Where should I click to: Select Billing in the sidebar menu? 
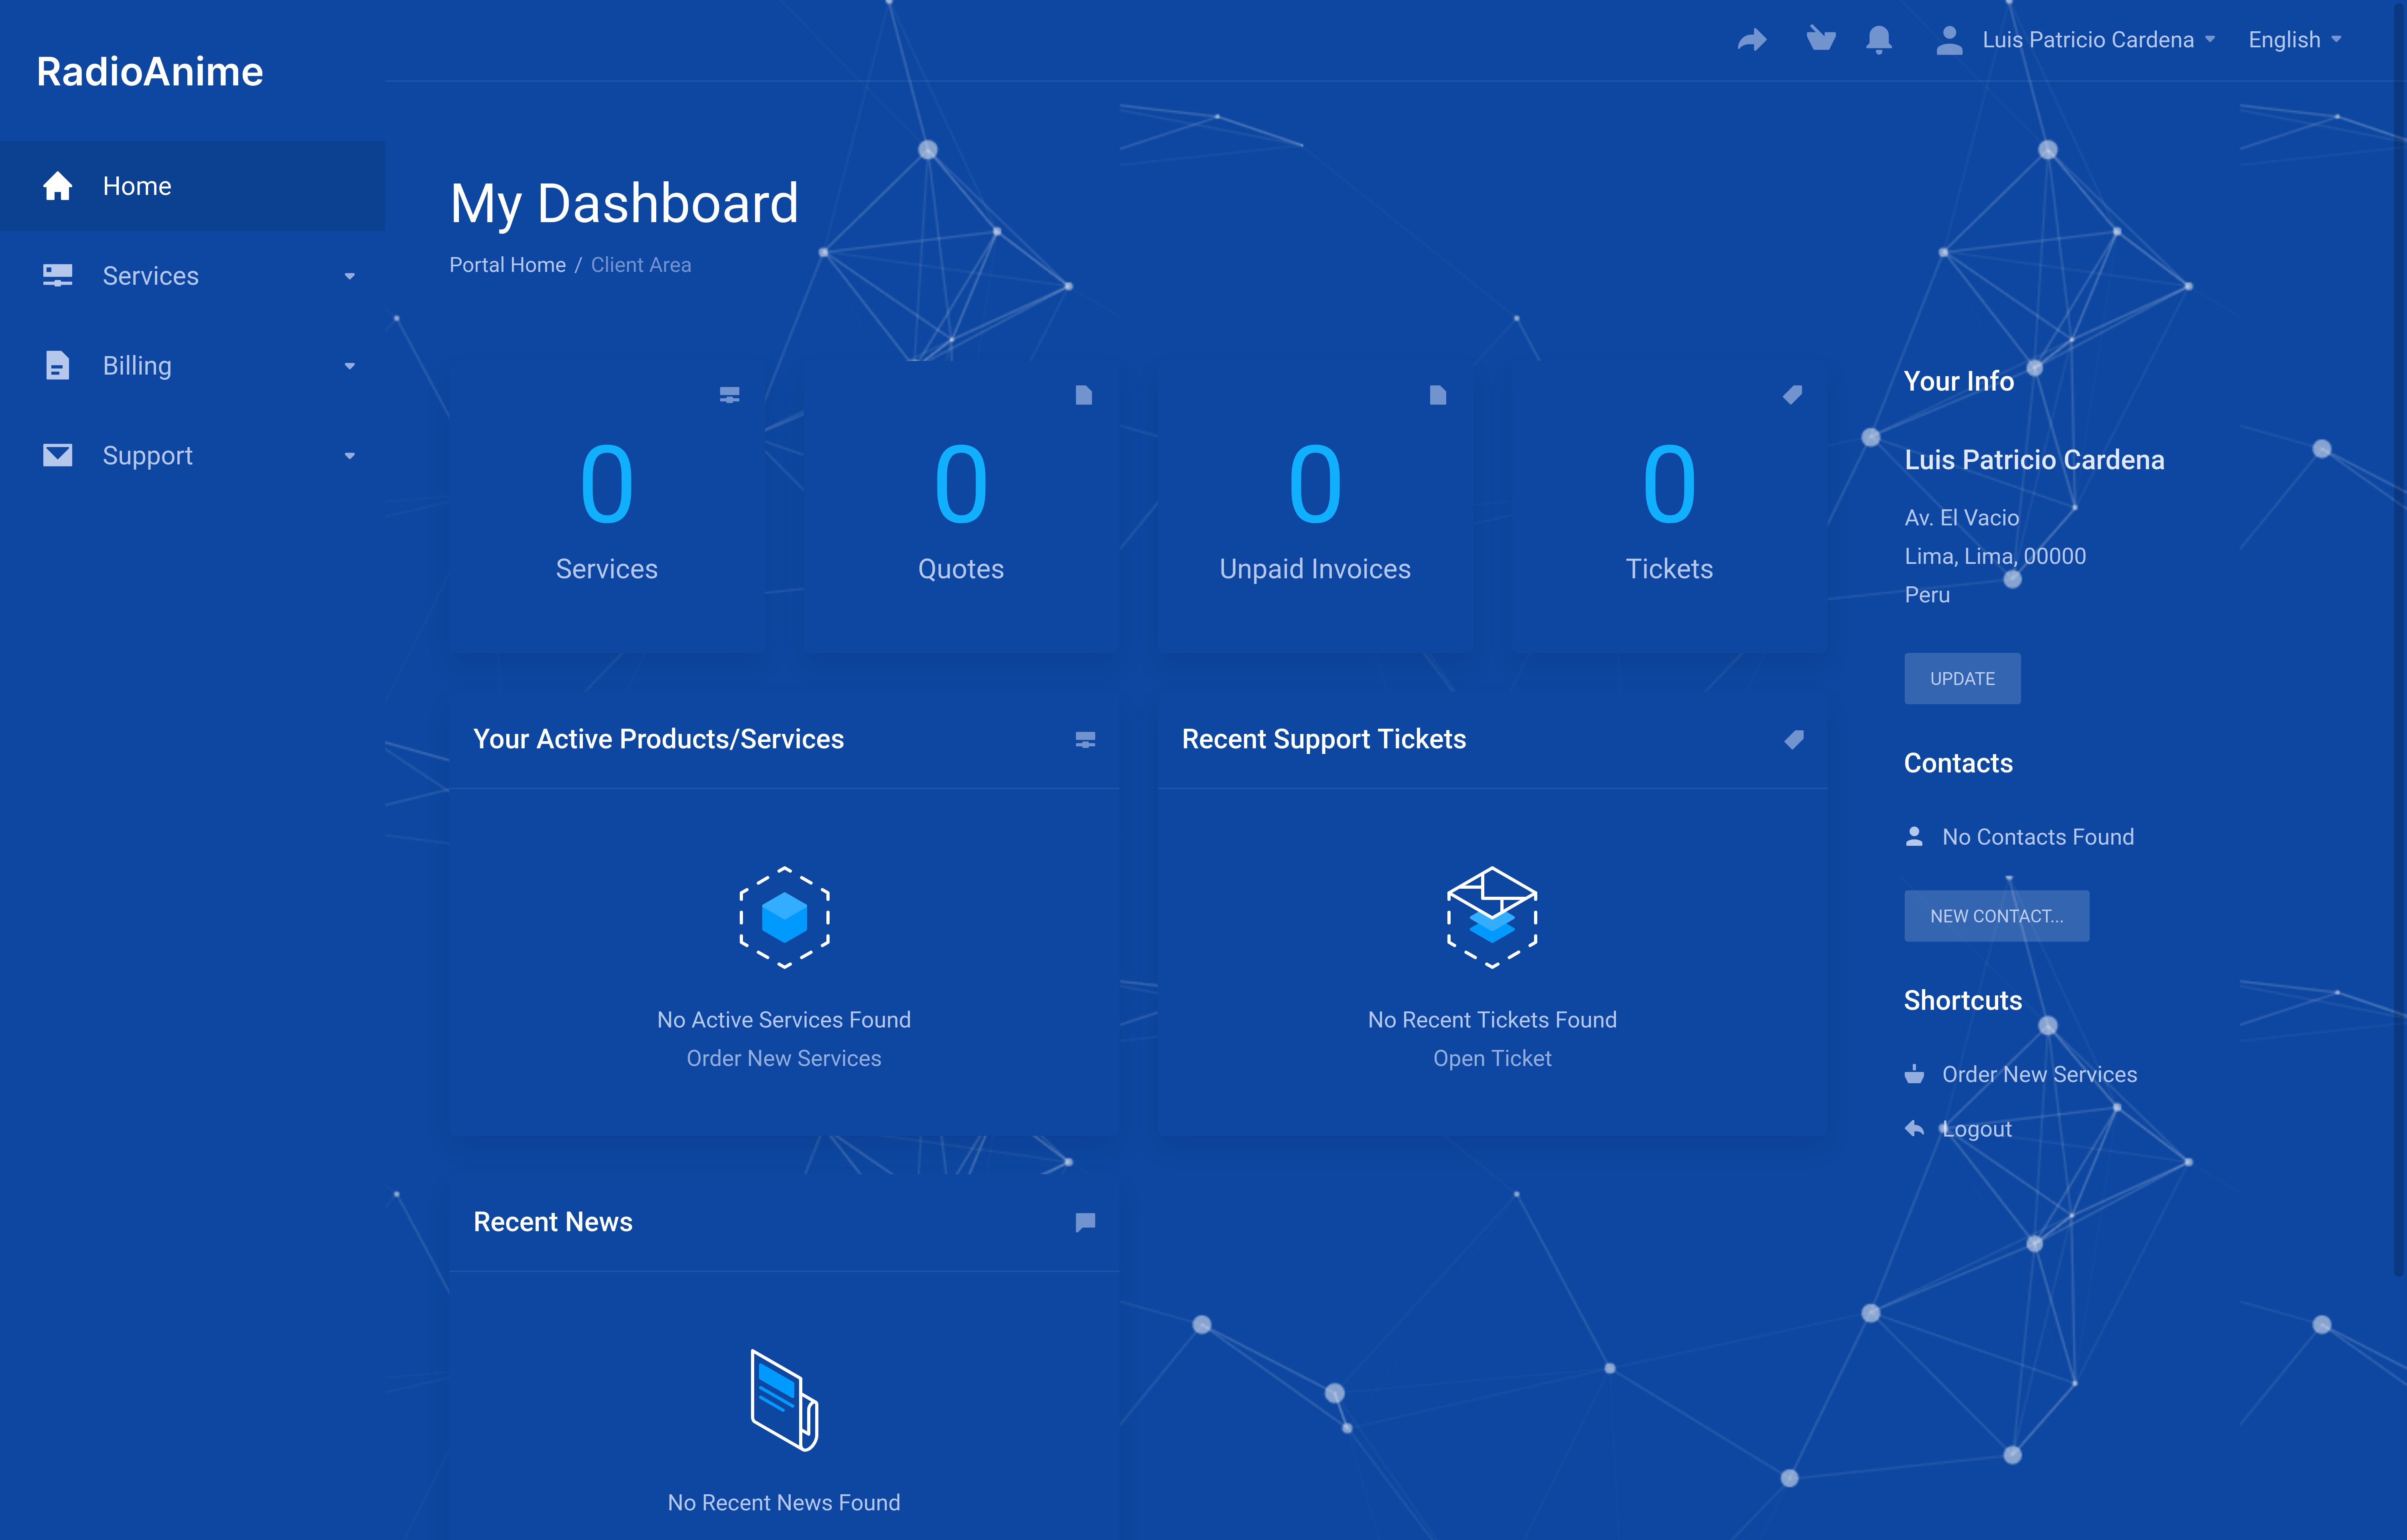[x=192, y=366]
